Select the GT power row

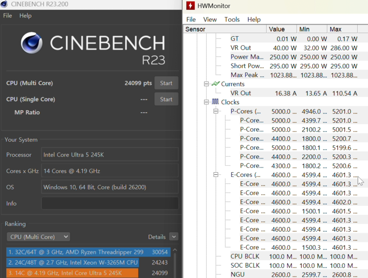click(294, 39)
